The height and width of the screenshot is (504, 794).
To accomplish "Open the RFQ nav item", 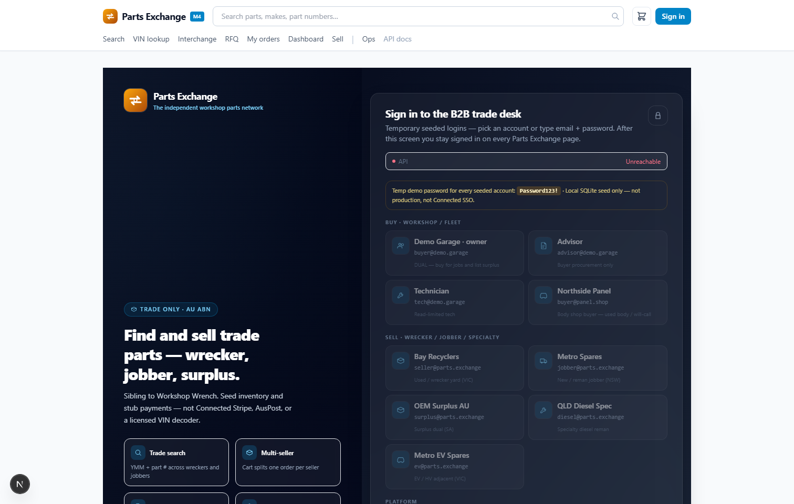I will click(232, 39).
